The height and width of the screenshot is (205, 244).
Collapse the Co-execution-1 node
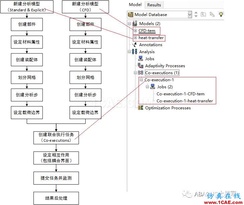tap(141, 80)
